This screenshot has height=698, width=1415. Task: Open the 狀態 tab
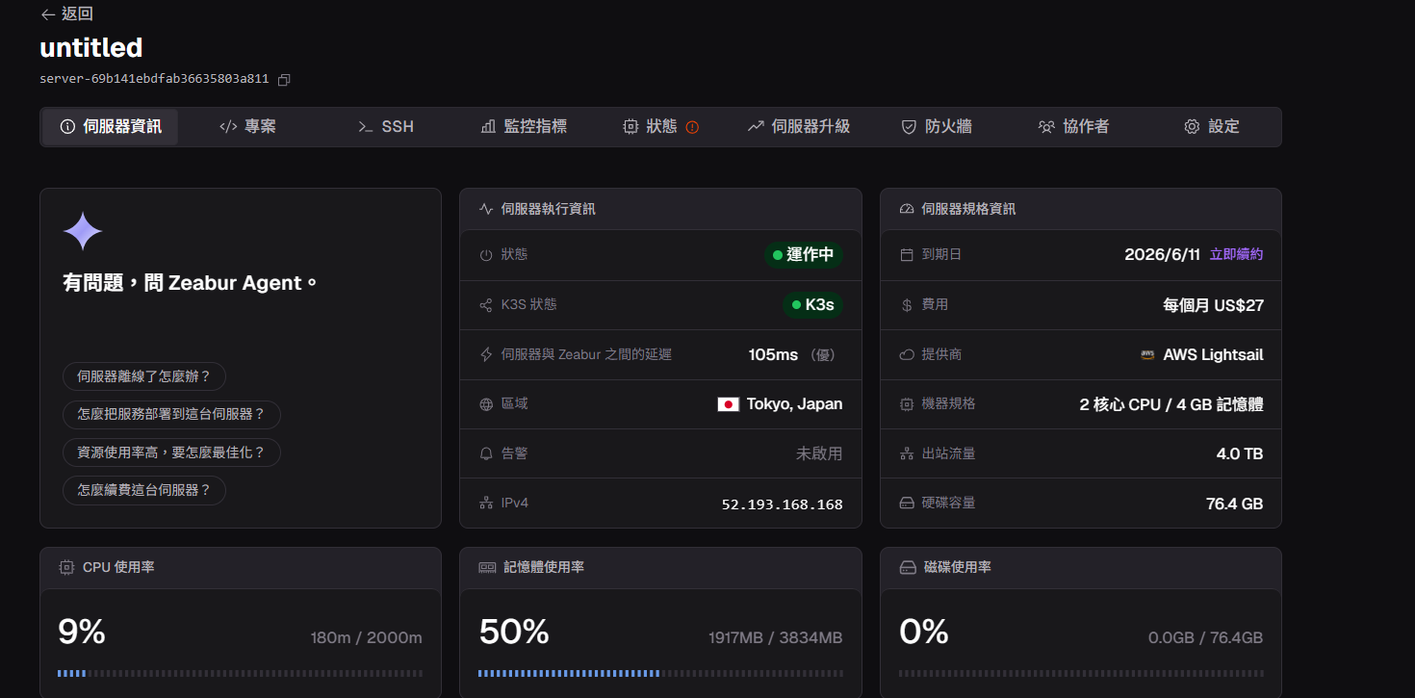click(x=660, y=127)
